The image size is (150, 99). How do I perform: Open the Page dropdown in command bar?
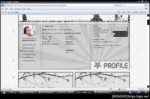tap(135, 12)
